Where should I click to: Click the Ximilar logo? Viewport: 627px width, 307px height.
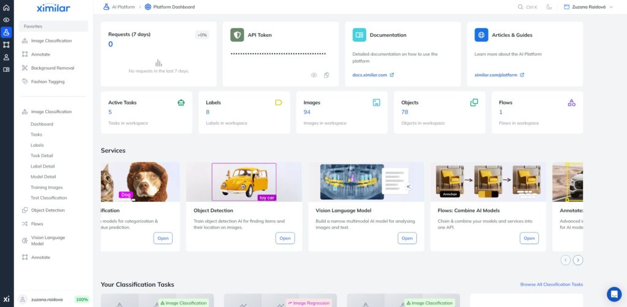(x=53, y=7)
